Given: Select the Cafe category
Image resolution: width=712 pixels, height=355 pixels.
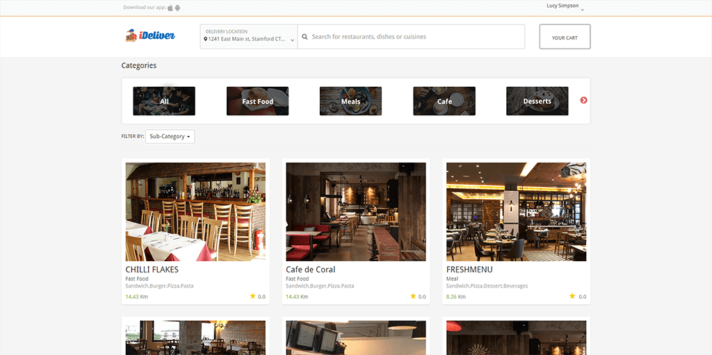Looking at the screenshot, I should 444,101.
